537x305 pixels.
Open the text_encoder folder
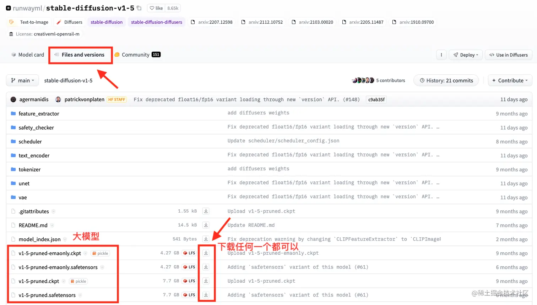34,156
